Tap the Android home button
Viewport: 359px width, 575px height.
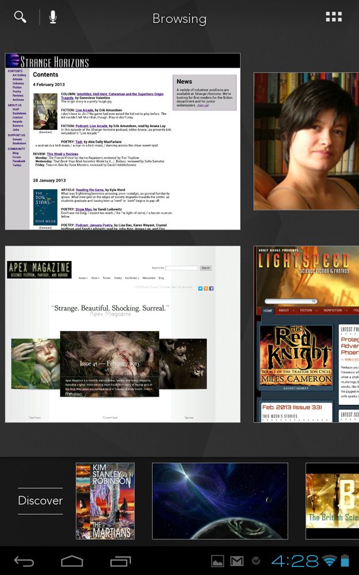(x=72, y=561)
